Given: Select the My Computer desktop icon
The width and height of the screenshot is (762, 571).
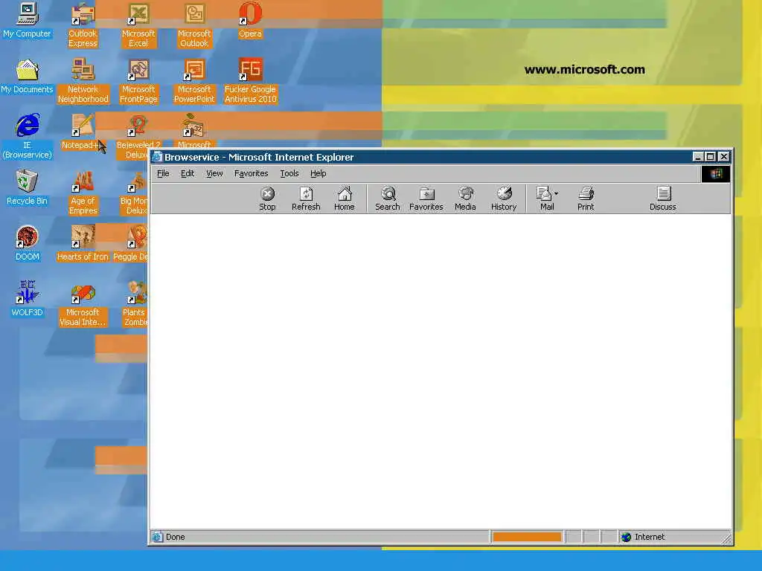Looking at the screenshot, I should 28,20.
